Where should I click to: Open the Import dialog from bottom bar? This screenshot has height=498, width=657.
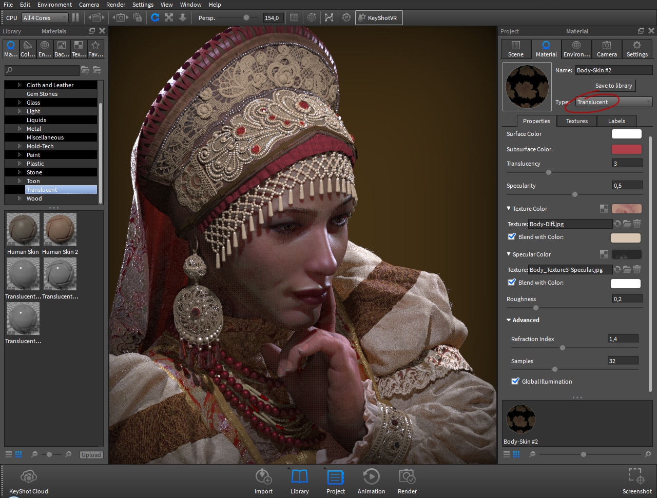point(263,481)
